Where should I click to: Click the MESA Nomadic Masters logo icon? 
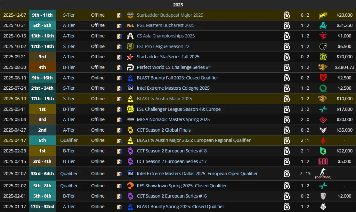[130, 119]
